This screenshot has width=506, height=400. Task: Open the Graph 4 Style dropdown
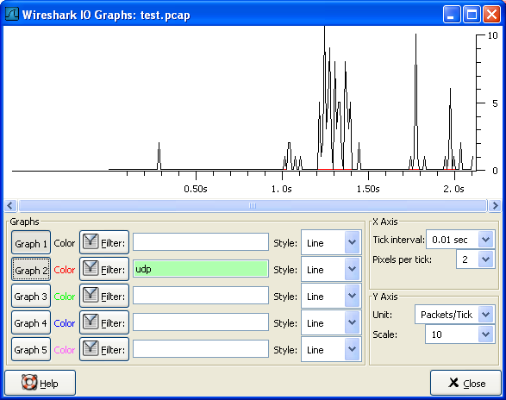331,322
